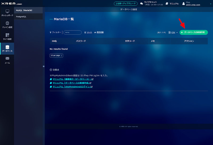213x145 pixels.
Task: Open the CSV export dropdown
Action: (173, 33)
